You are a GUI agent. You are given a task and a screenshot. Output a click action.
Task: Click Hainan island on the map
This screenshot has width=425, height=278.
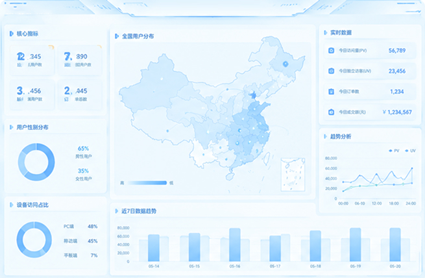click(230, 177)
